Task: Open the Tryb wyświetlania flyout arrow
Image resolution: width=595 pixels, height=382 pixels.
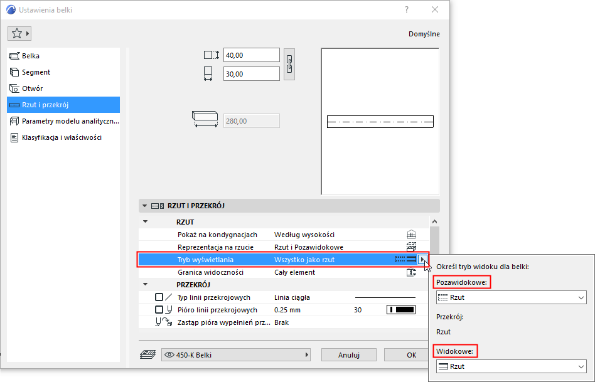Action: 422,260
